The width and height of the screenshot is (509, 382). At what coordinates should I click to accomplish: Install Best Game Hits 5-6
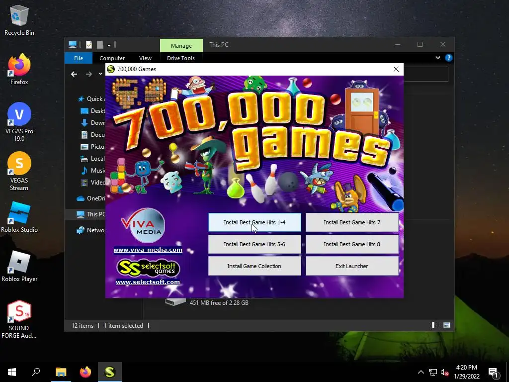254,244
